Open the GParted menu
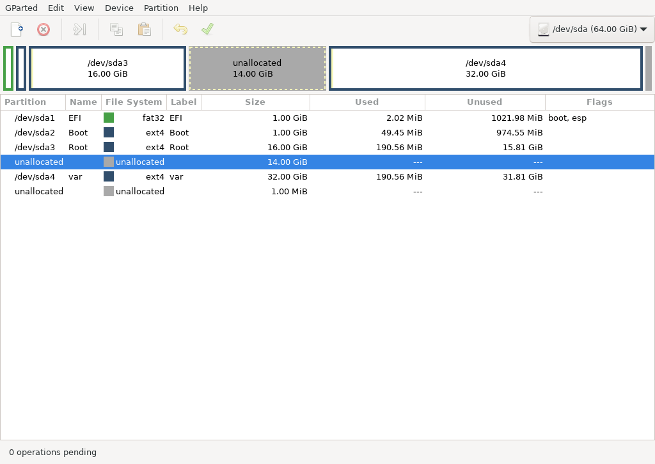The width and height of the screenshot is (655, 464). pyautogui.click(x=21, y=8)
